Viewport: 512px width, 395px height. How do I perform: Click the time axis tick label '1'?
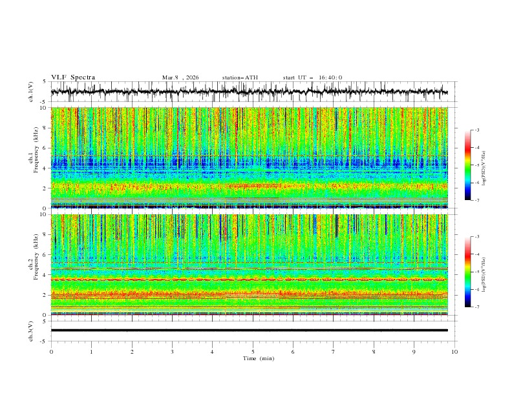click(x=91, y=352)
